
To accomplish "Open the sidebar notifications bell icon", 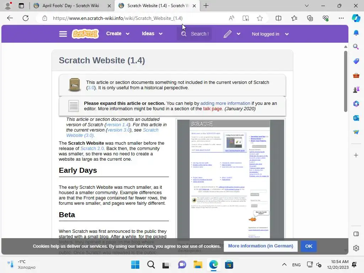I will tap(356, 33).
